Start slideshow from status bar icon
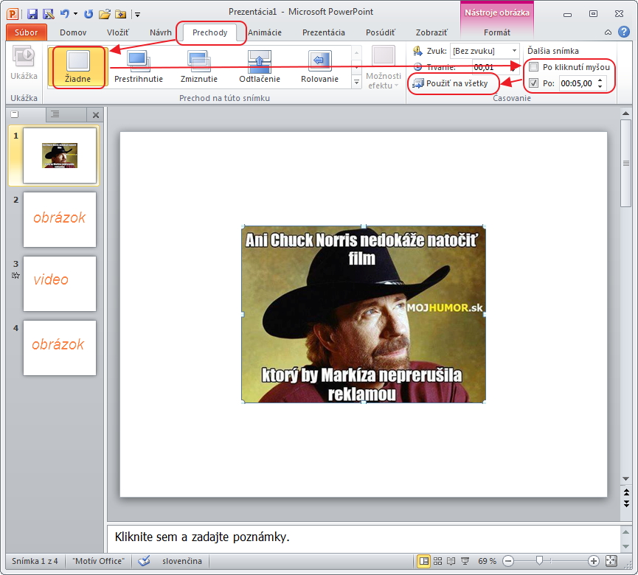The height and width of the screenshot is (575, 638). (465, 561)
